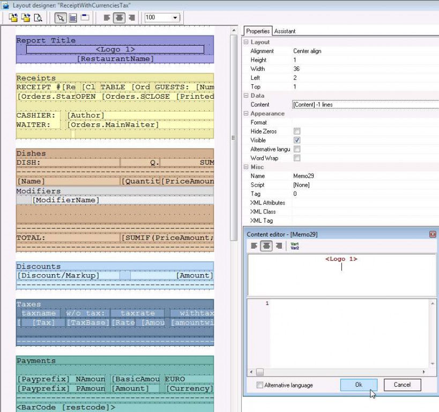This screenshot has height=412, width=439.
Task: Select the BarCode [restcode] element
Action: click(x=115, y=407)
